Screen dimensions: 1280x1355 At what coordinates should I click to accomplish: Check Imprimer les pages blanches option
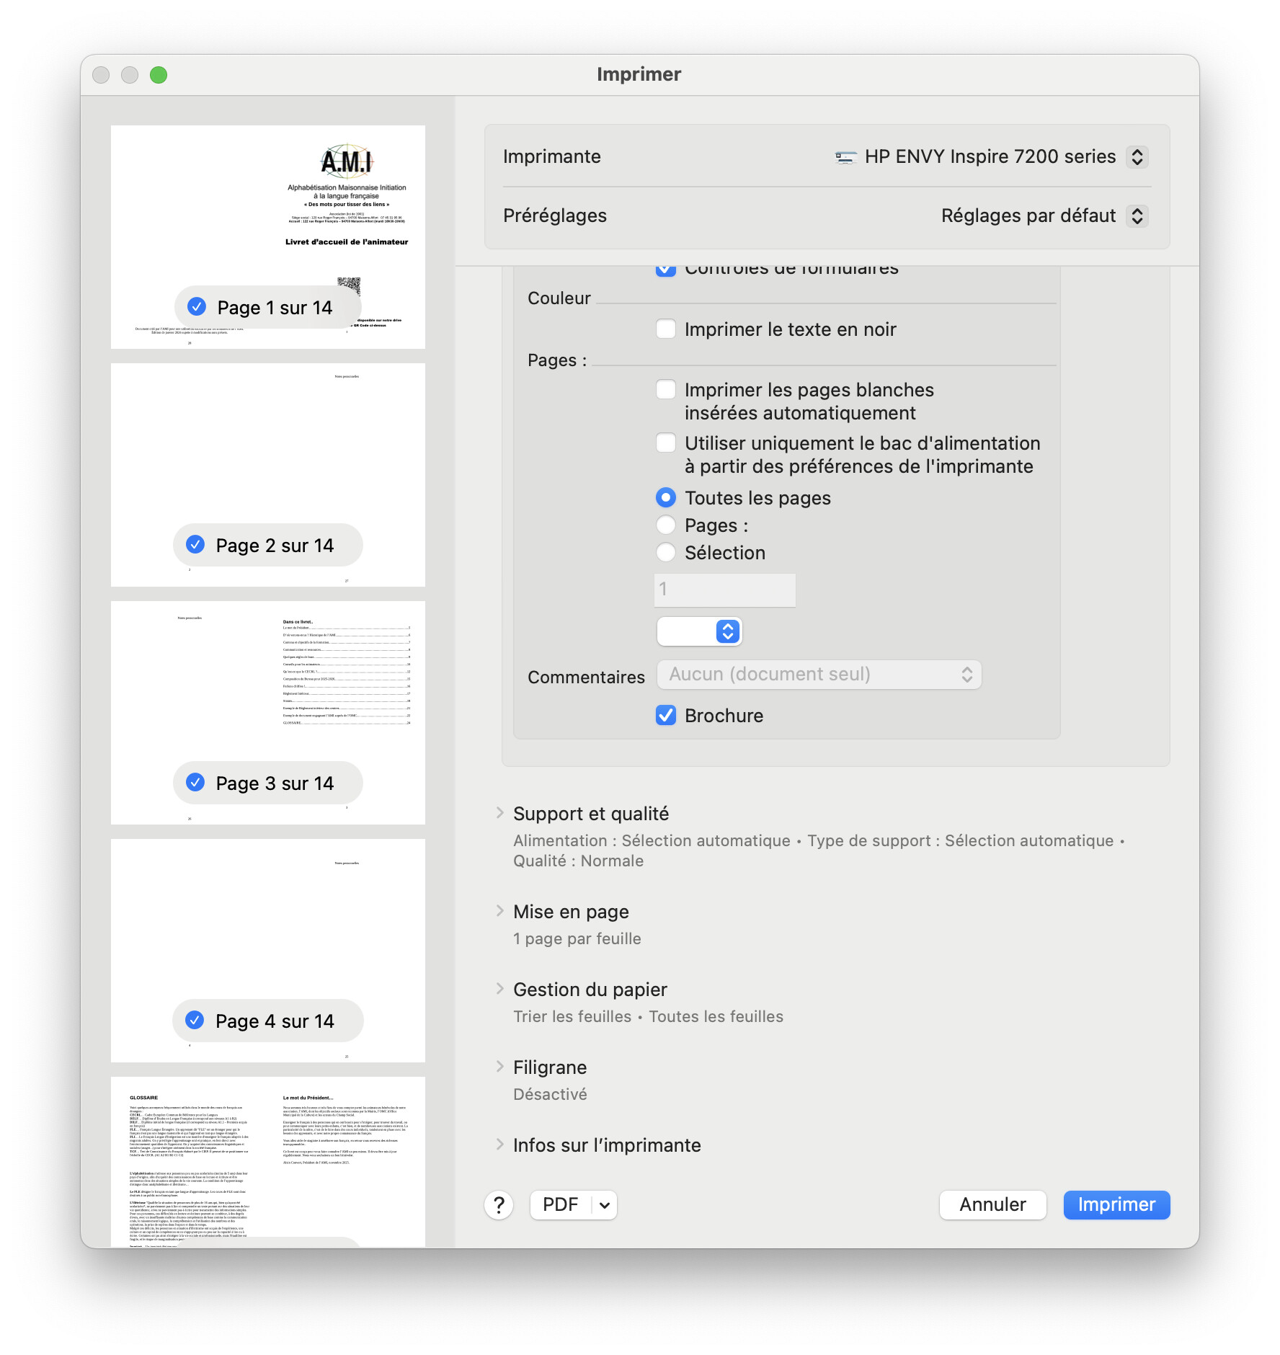(x=666, y=390)
